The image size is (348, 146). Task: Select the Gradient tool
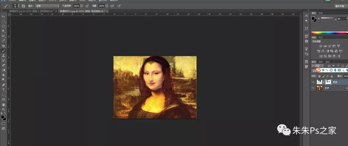(x=4, y=70)
